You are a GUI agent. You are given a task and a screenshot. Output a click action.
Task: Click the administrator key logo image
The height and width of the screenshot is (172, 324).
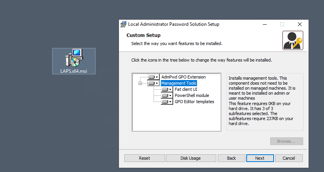pyautogui.click(x=293, y=40)
